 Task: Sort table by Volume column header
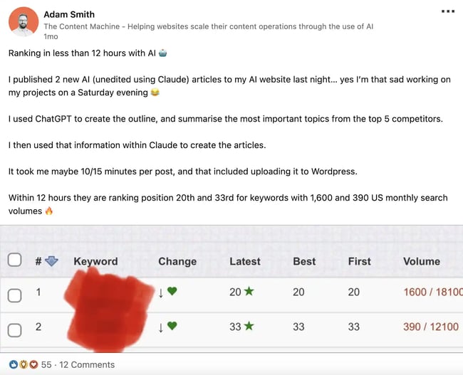pos(422,261)
